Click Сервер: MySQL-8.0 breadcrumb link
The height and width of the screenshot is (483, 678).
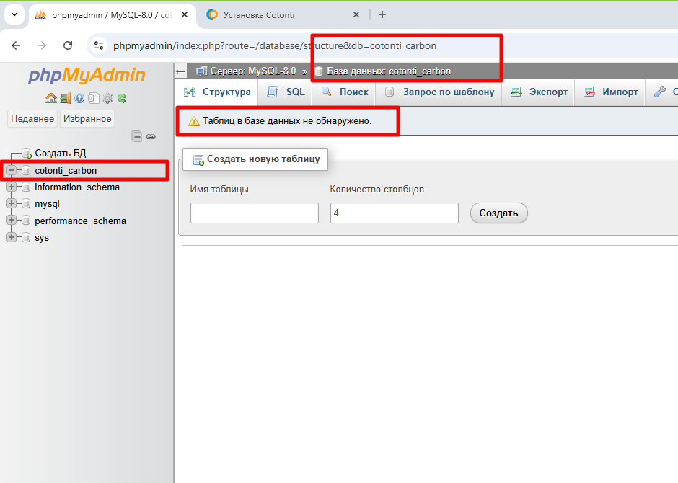pos(253,71)
